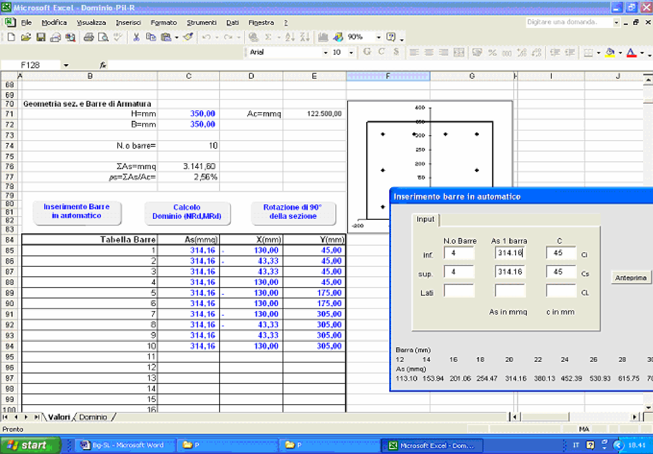This screenshot has height=454, width=653.
Task: Click the Inf. N.o Barre input field
Action: (x=459, y=253)
